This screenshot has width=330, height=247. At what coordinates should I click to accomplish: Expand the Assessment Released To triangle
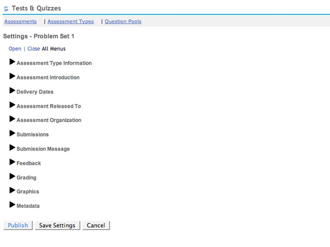point(12,105)
